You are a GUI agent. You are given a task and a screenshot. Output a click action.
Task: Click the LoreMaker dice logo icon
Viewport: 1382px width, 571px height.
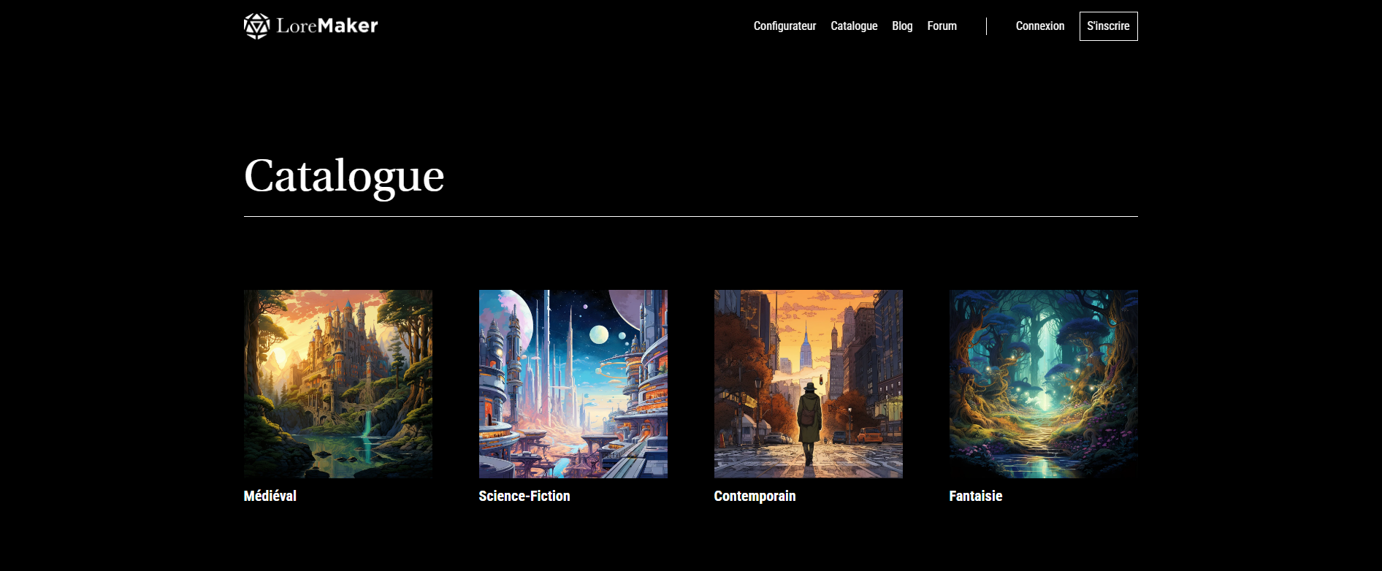256,26
